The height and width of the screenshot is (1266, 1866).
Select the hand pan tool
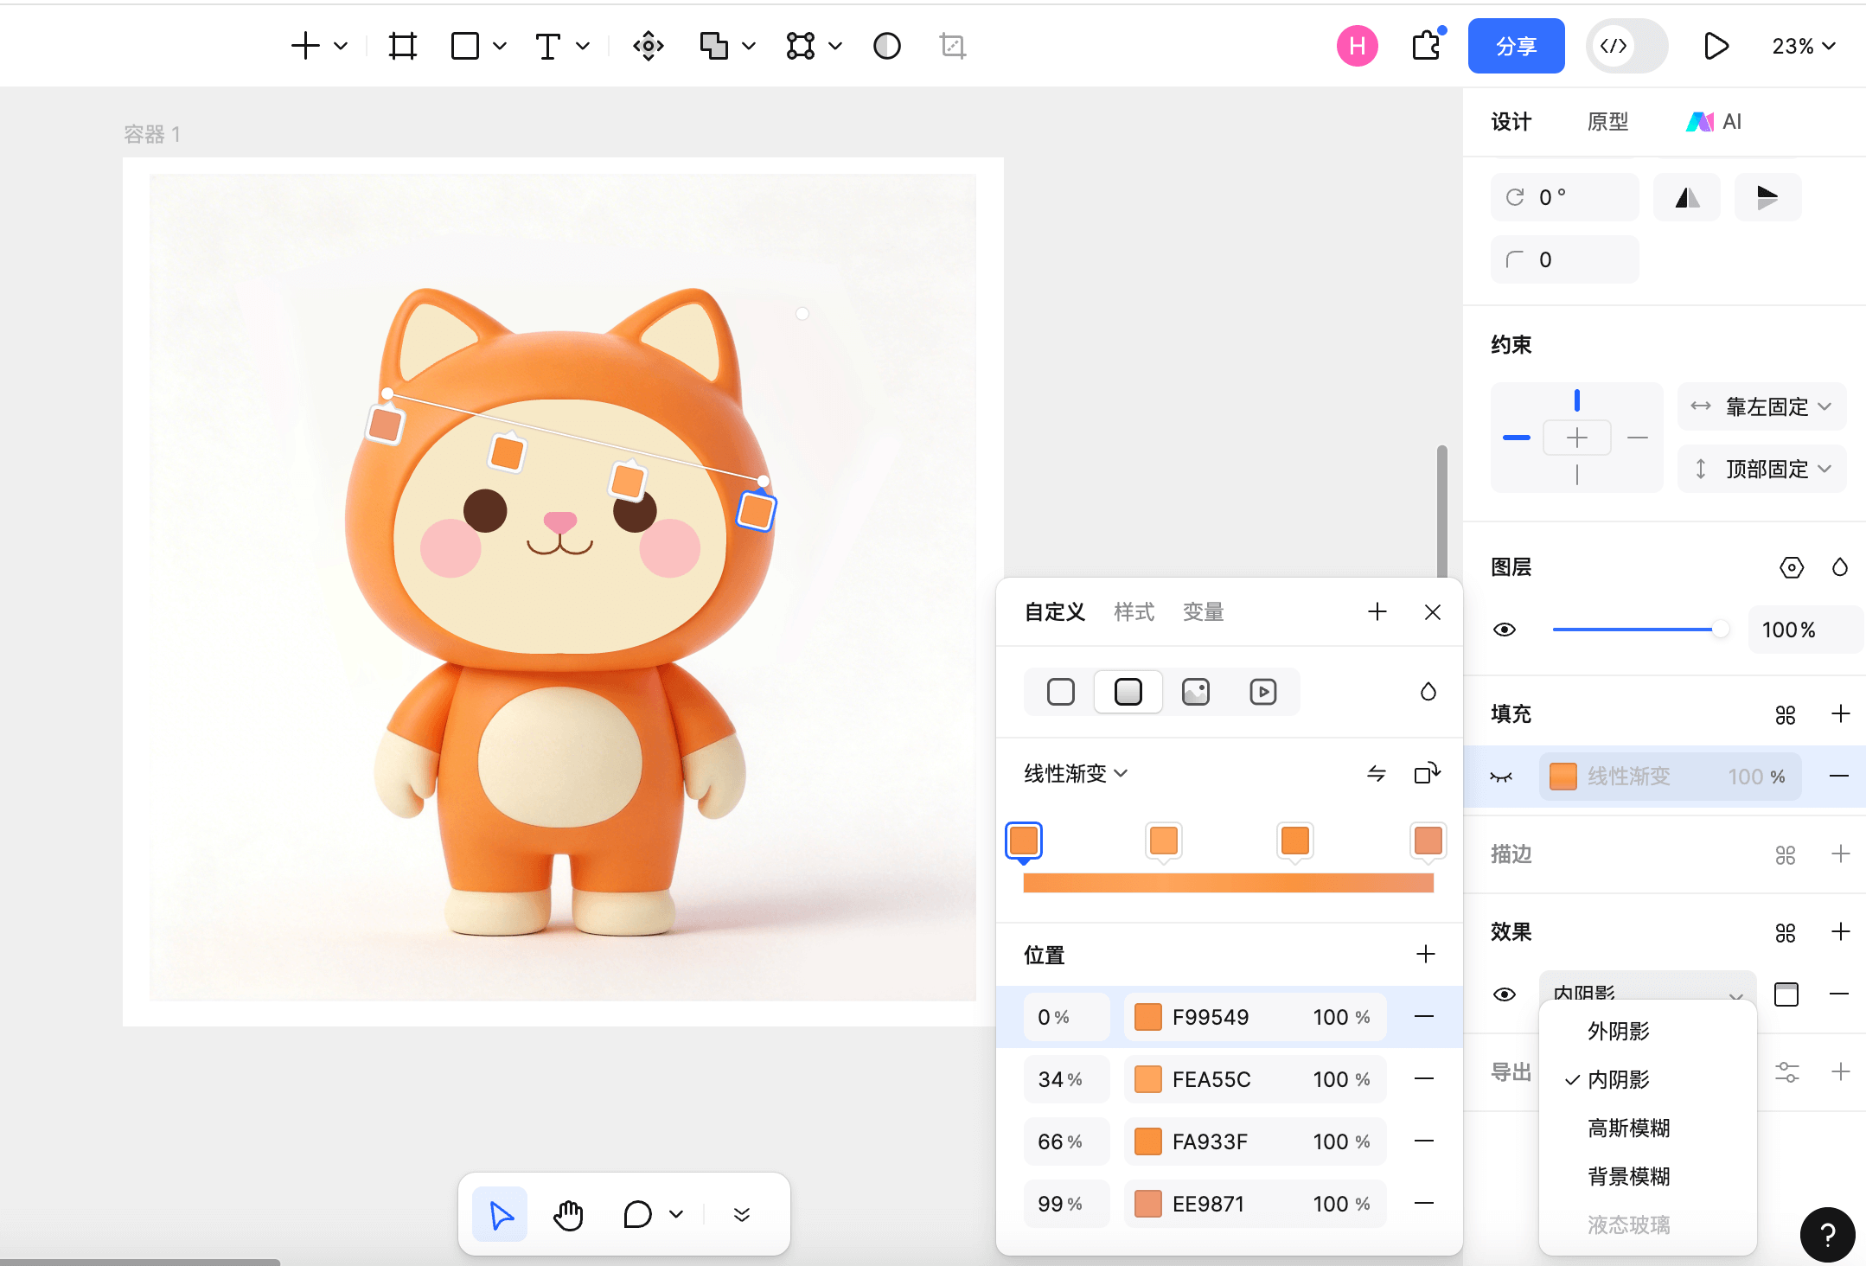(568, 1215)
